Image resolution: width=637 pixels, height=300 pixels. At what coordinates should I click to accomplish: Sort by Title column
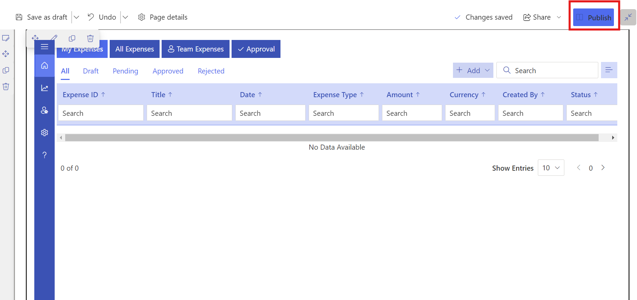162,95
